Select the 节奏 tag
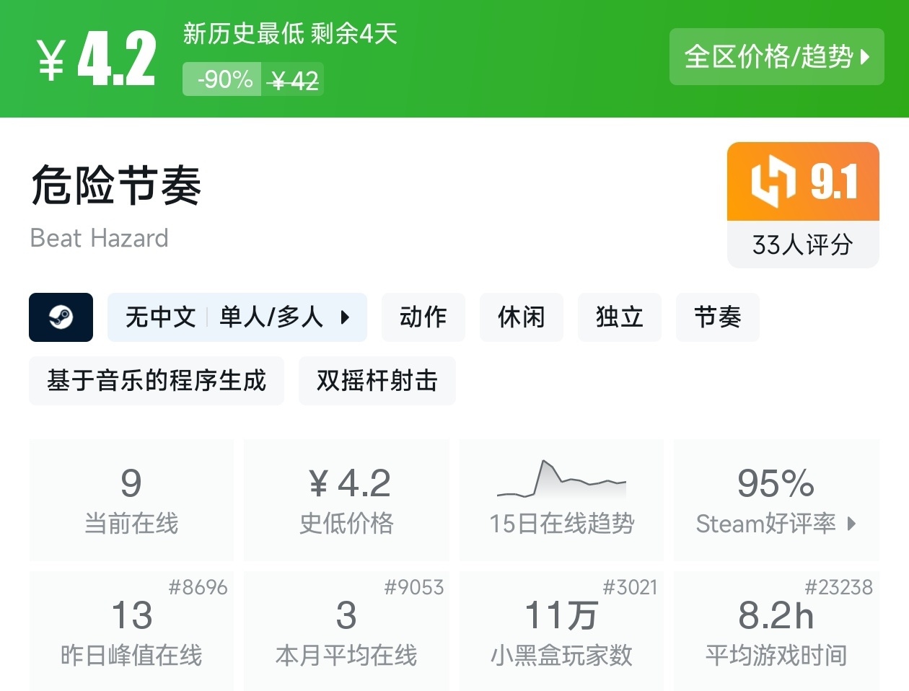909x691 pixels. point(718,317)
